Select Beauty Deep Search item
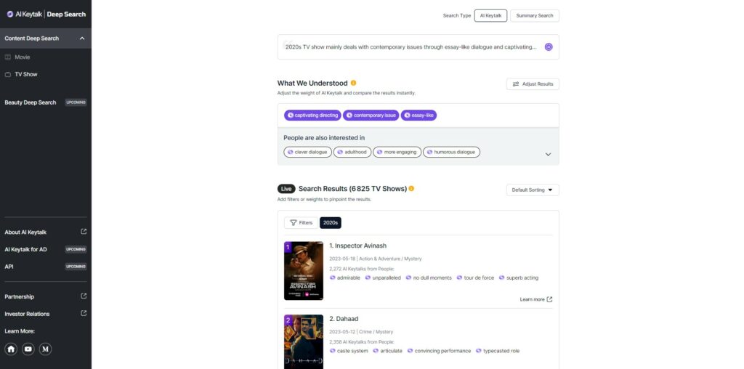Screen dimensions: 744x369 pos(31,102)
